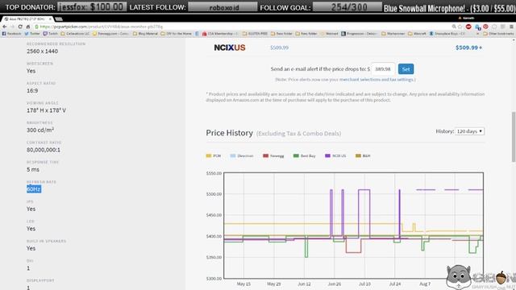Click the zoom magnifier icon in address bar

point(454,27)
